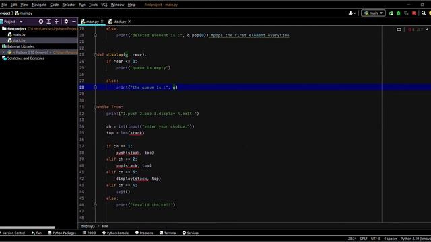
Task: Open Search Everywhere magnifier icon
Action: pos(424,13)
